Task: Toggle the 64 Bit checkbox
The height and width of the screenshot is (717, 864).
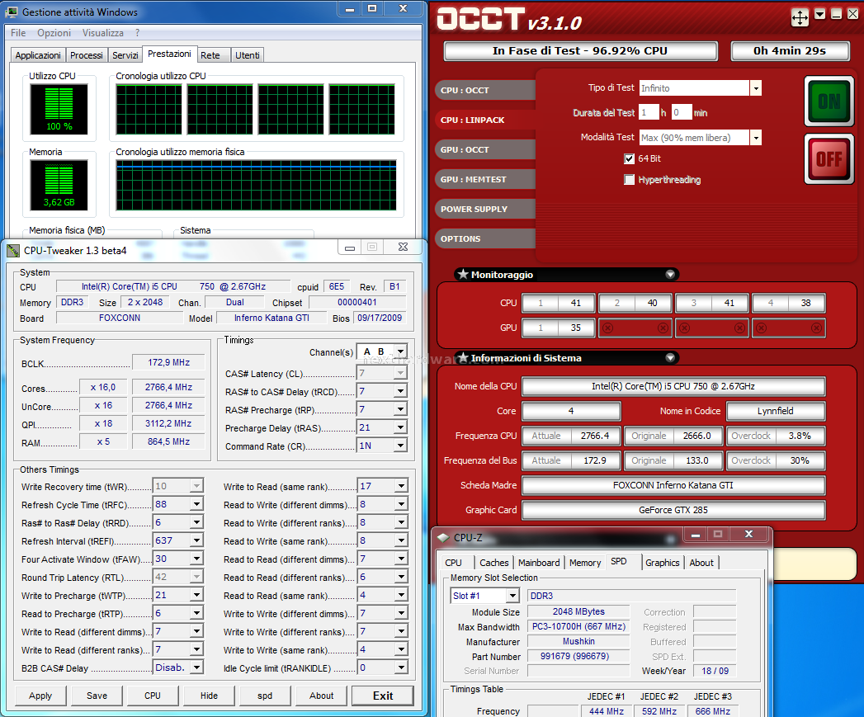Action: pos(630,158)
